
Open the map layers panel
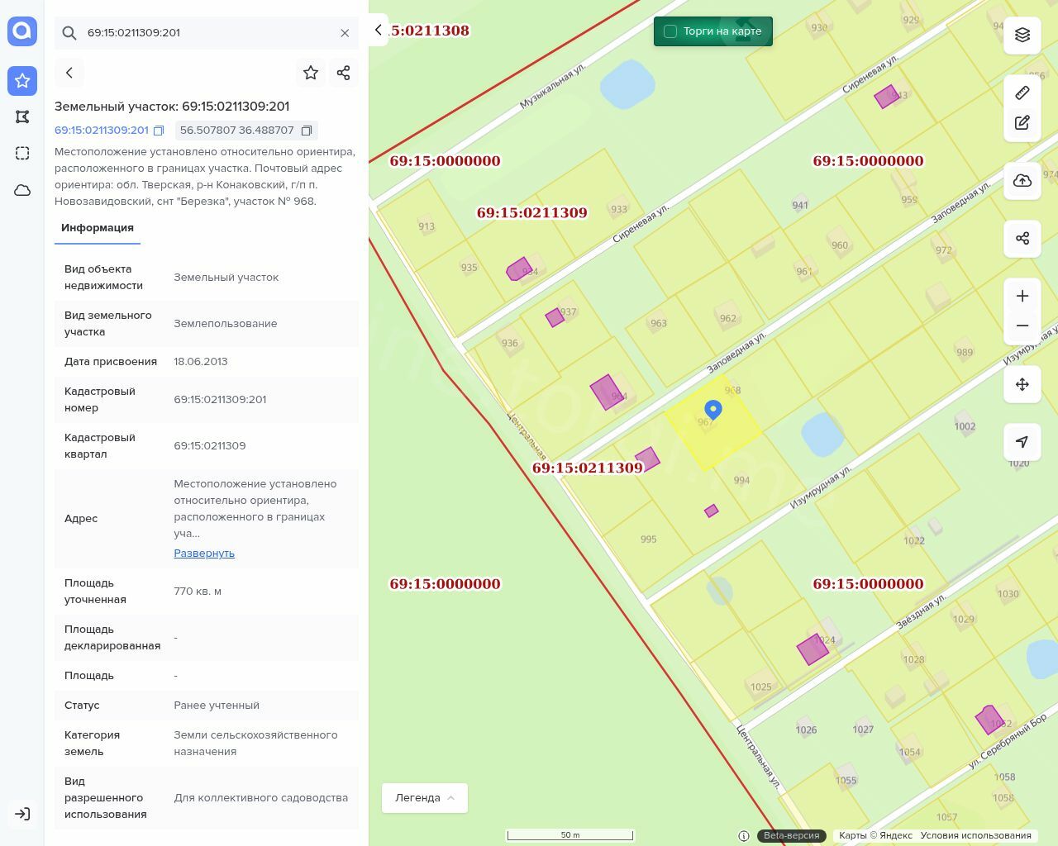pos(1022,35)
